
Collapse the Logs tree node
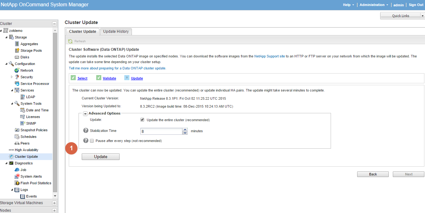click(x=12, y=190)
